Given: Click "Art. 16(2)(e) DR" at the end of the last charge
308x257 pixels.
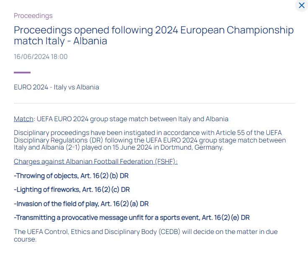Looking at the screenshot, I should click(x=226, y=218).
